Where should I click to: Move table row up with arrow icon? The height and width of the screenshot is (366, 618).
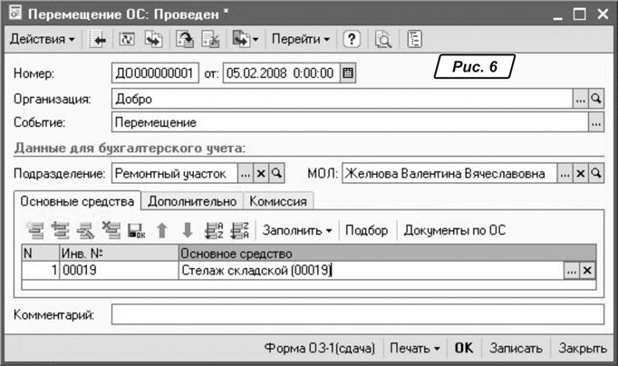[162, 230]
